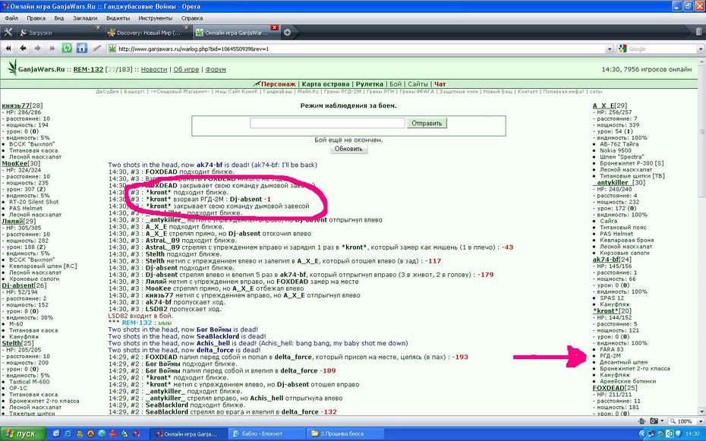Click the orange round quick launch icon
Viewport: 706px width, 441px height.
[90, 434]
